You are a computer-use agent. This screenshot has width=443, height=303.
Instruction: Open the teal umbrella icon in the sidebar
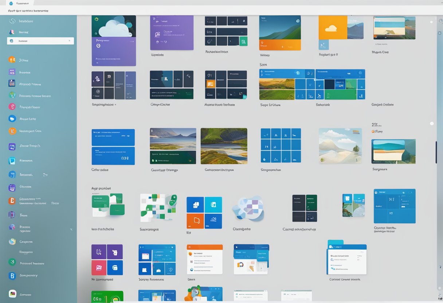(x=12, y=95)
